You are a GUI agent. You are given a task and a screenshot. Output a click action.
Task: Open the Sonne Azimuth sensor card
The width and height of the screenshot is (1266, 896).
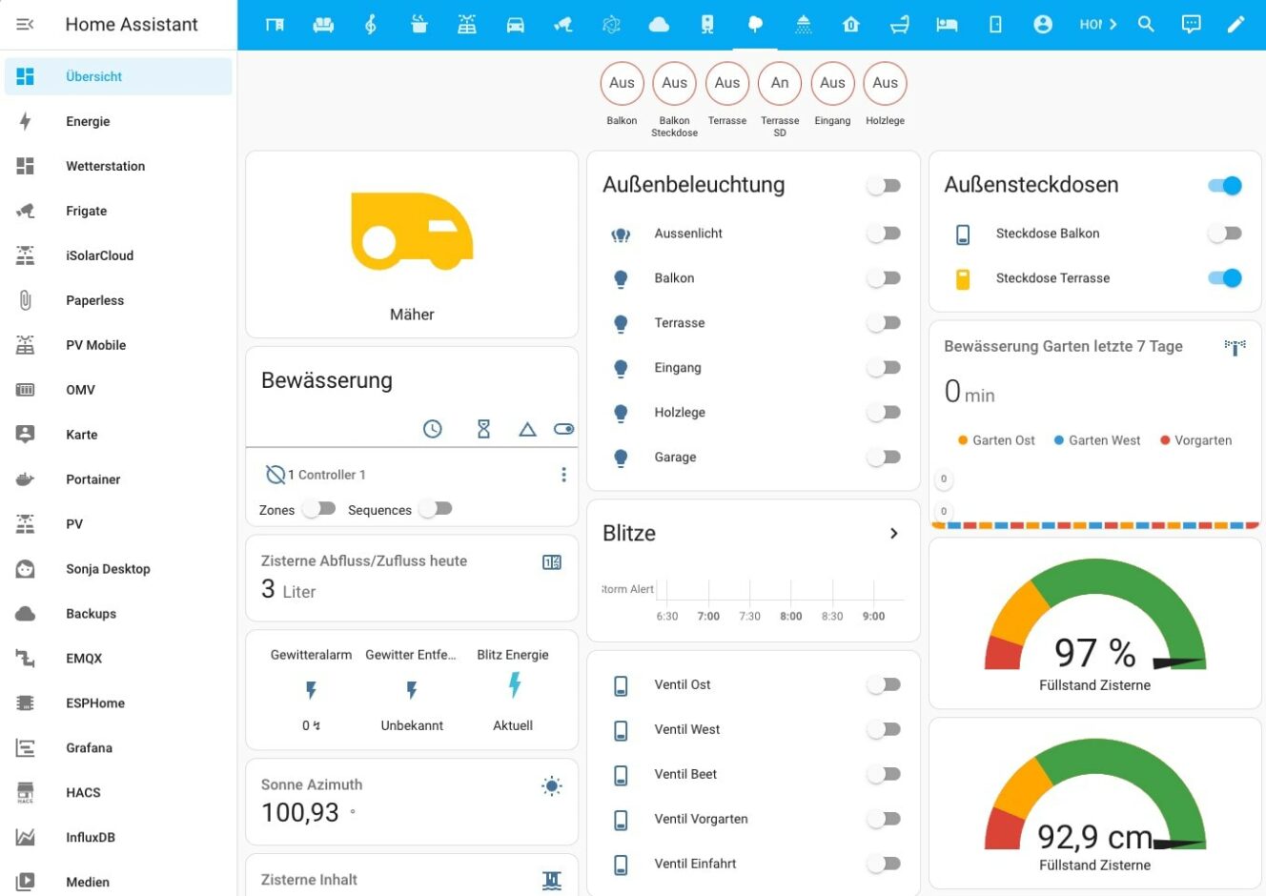pos(412,801)
